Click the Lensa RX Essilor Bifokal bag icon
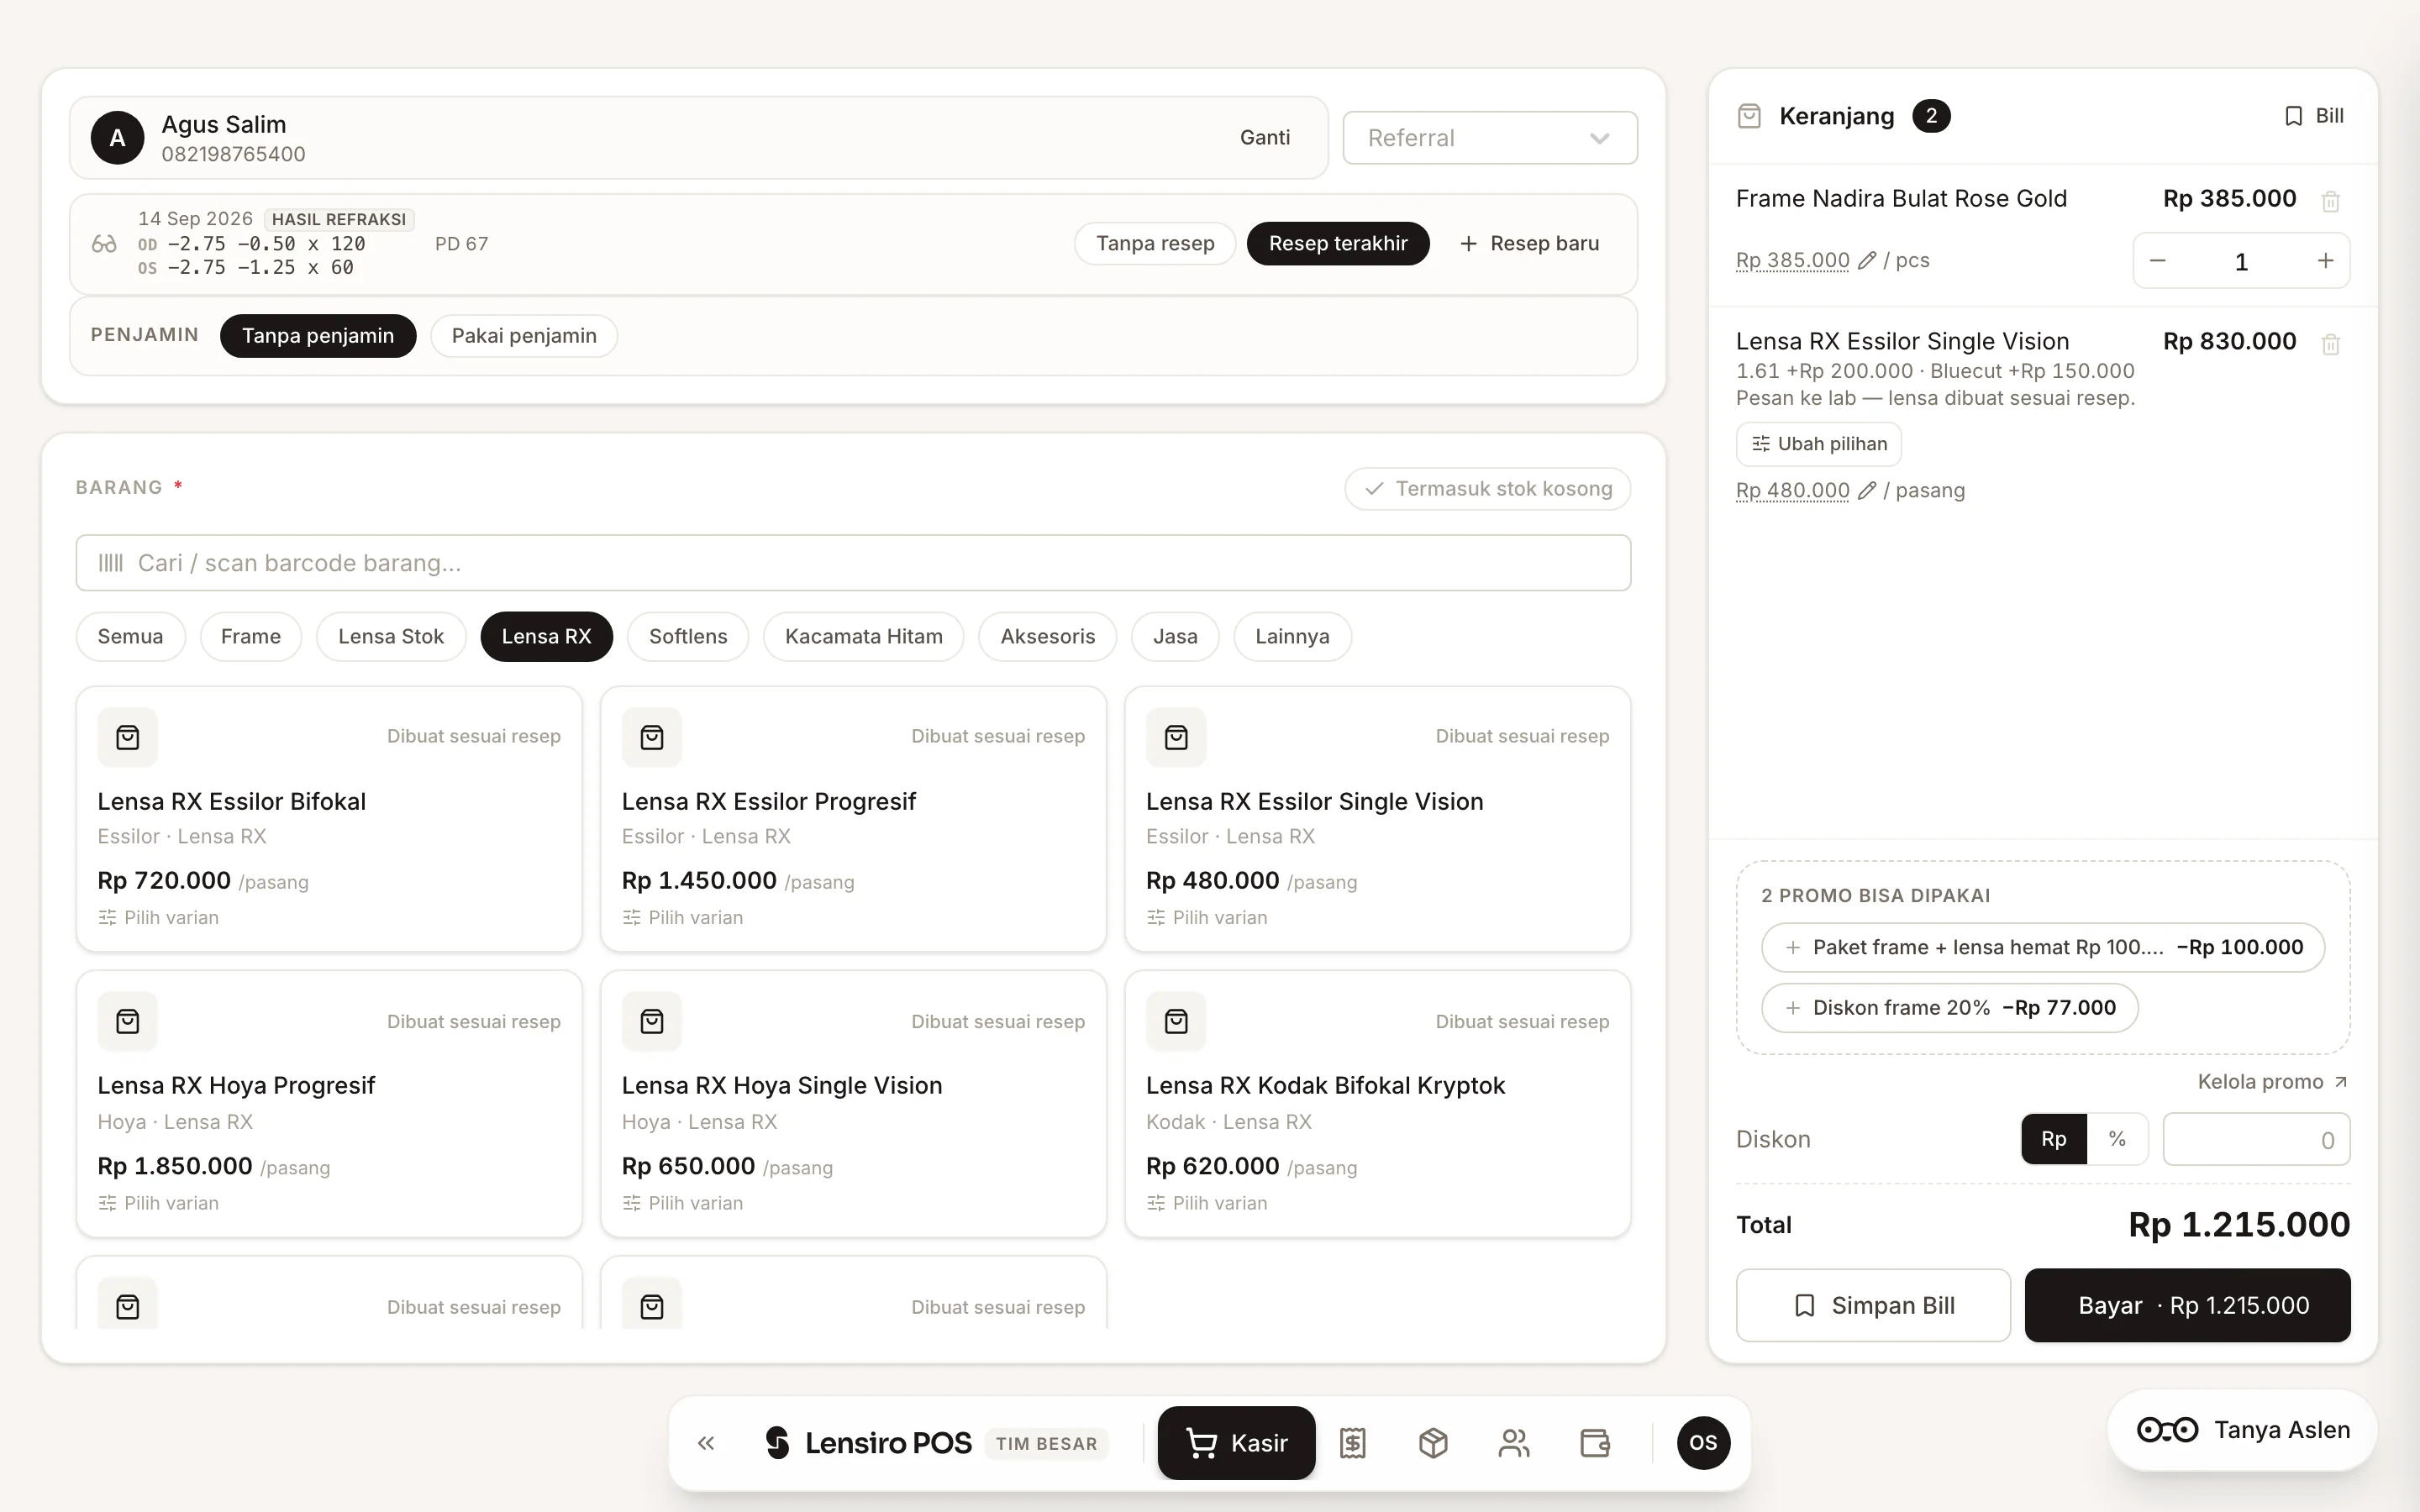Image resolution: width=2420 pixels, height=1512 pixels. pyautogui.click(x=127, y=737)
